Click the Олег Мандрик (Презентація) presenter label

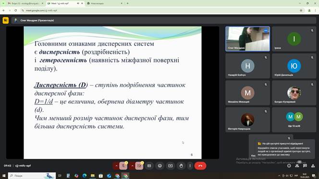[x=37, y=20]
